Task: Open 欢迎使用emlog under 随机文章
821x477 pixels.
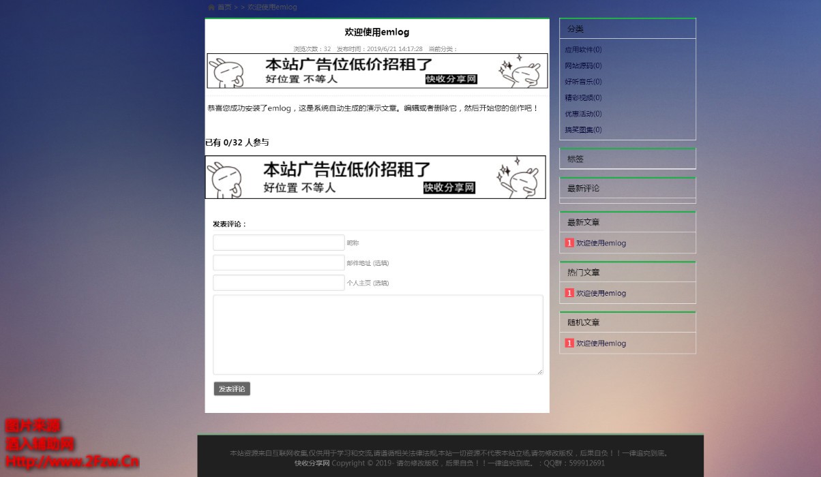Action: [x=601, y=343]
